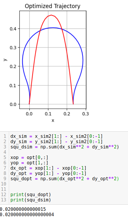Click y-axis tick label 0.3

tap(13, 48)
